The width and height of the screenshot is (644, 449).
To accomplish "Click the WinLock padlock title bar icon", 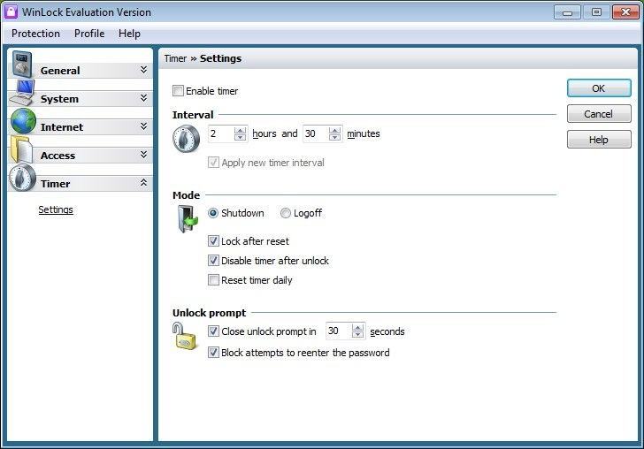I will [x=11, y=11].
